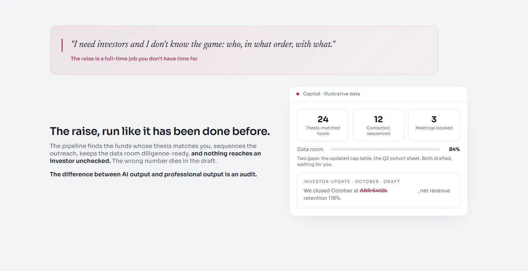Click the struck-through ARR €412k figure

374,190
